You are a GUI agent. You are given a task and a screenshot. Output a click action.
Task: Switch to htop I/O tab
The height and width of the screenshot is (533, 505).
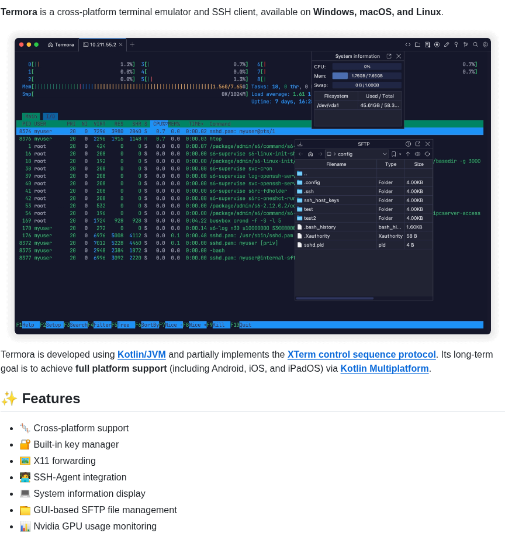point(50,116)
